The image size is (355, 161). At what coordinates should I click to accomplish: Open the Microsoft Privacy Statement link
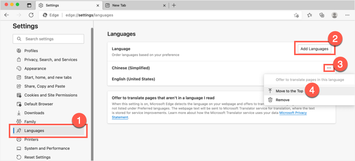click(293, 113)
